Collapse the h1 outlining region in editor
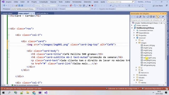This screenshot has width=169, height=95. pyautogui.click(x=9, y=16)
